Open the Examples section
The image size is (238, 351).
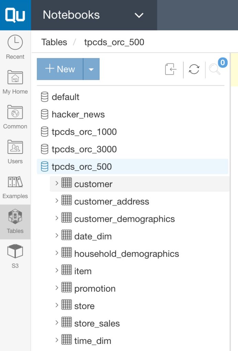[x=15, y=187]
